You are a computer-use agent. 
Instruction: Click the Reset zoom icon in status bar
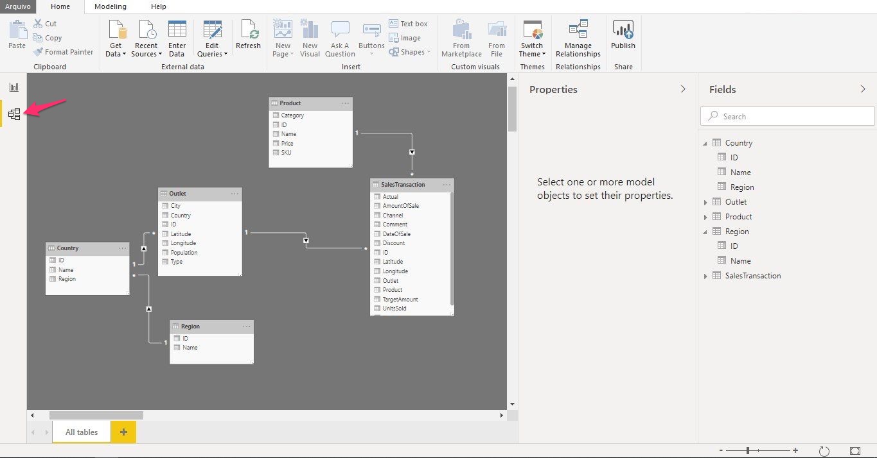[x=824, y=451]
